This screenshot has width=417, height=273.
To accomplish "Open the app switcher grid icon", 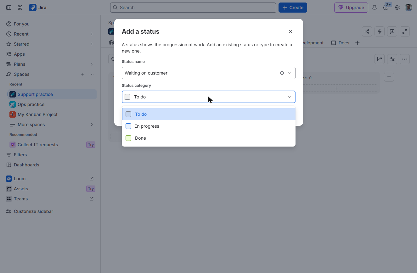I will pyautogui.click(x=20, y=8).
